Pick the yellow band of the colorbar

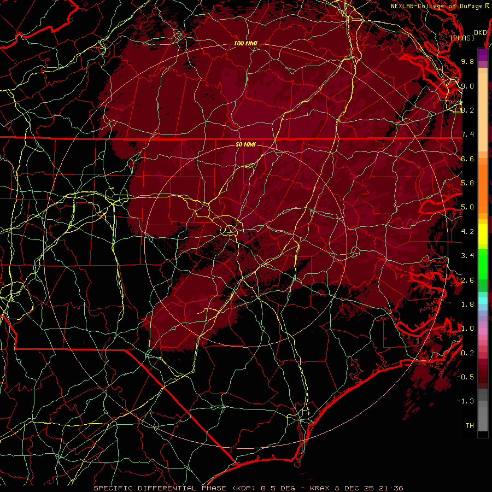pyautogui.click(x=483, y=234)
